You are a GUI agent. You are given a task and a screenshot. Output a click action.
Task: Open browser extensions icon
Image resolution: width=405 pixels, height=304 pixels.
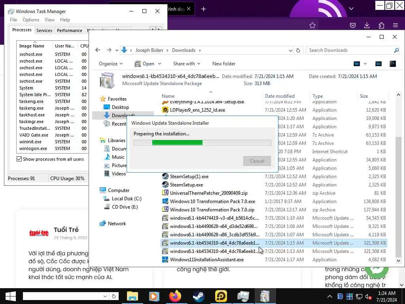point(381,25)
